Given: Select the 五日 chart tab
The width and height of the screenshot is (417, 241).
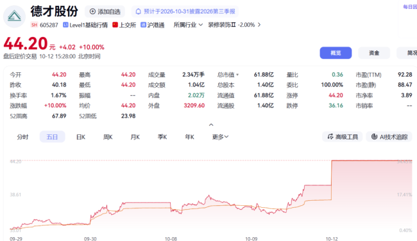Looking at the screenshot, I should pos(52,137).
